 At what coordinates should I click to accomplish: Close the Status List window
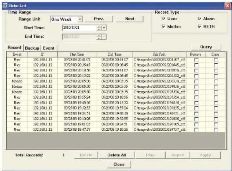(x=227, y=6)
